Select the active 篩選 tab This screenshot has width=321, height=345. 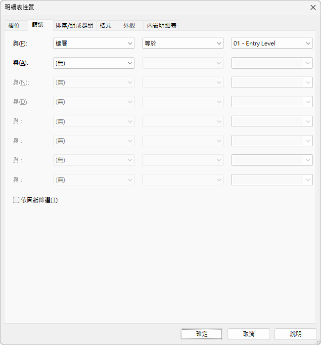coord(38,25)
